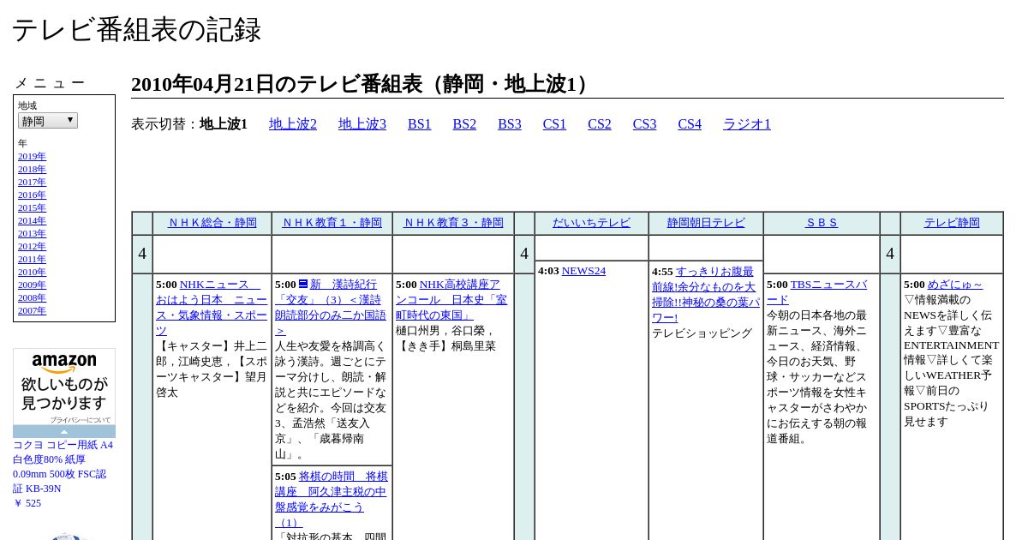Viewport: 1028px width, 540px height.
Task: Open the だいいちテレビ channel header
Action: pos(591,223)
